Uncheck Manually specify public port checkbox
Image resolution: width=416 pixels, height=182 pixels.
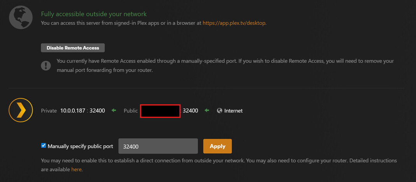click(x=44, y=146)
